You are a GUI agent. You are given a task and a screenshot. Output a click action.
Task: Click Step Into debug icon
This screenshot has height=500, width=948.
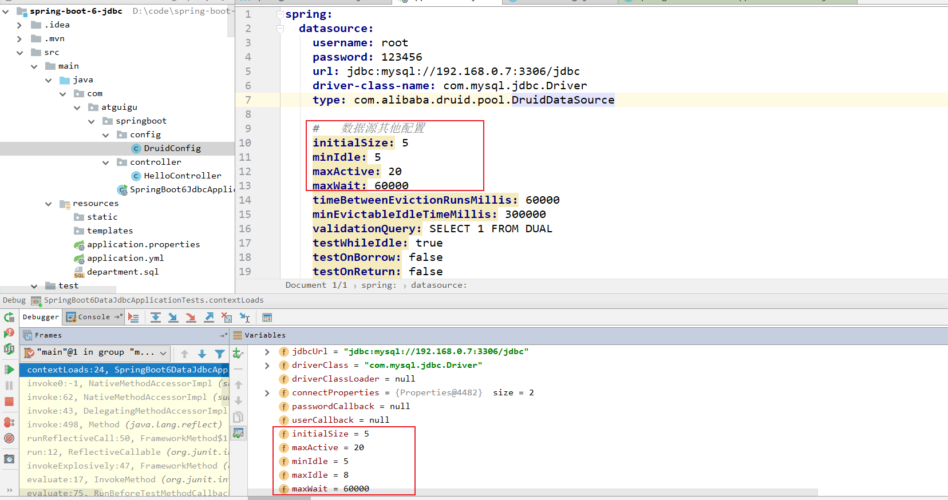tap(173, 318)
